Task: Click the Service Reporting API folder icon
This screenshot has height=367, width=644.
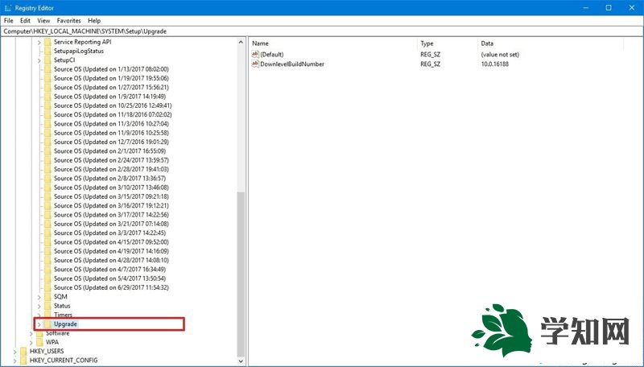Action: tap(47, 42)
